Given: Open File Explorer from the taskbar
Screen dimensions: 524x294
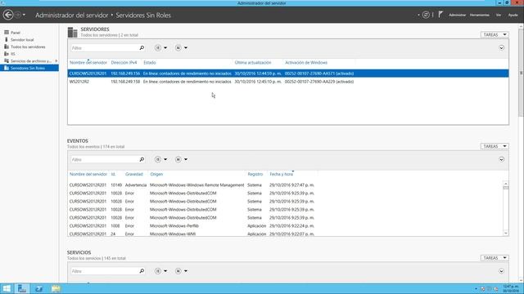Looking at the screenshot, I should [x=56, y=288].
